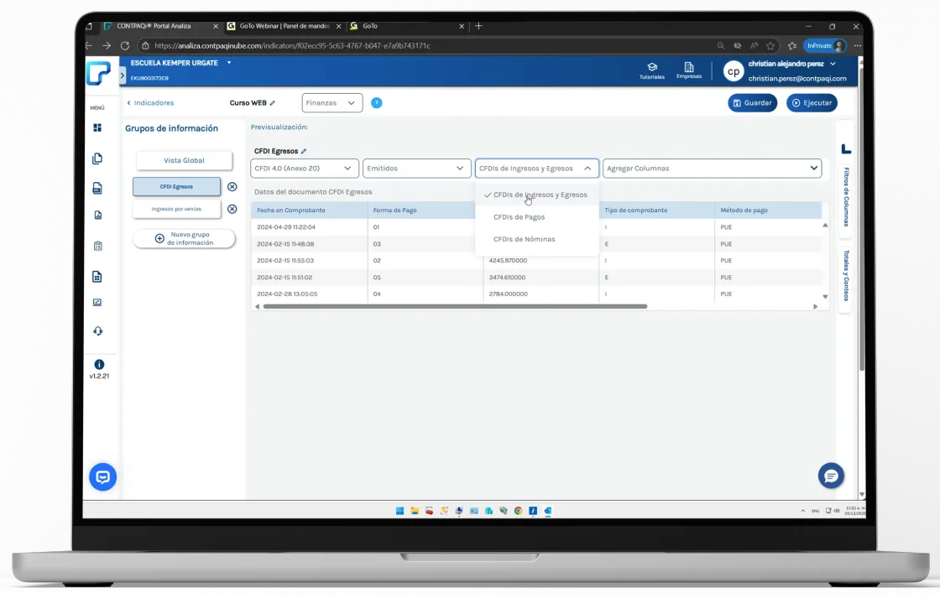
Task: Add Nuevo grupo de información
Action: coord(184,238)
